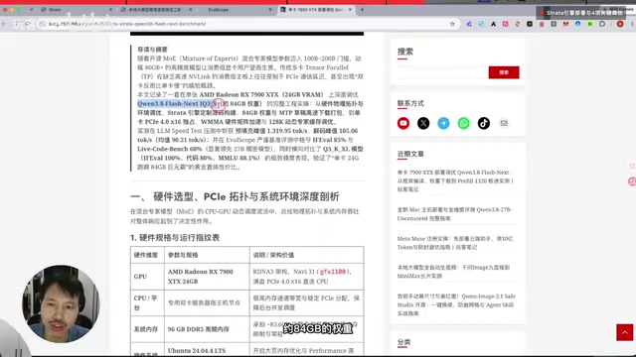Click the 系统内存 row label cell
Screen dimensions: 636x357
(147, 329)
